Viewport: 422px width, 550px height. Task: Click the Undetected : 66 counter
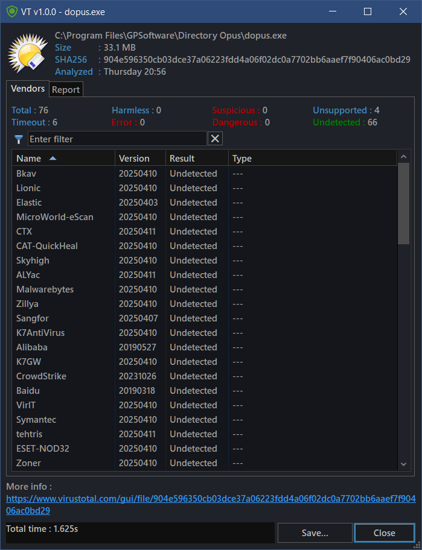(345, 122)
